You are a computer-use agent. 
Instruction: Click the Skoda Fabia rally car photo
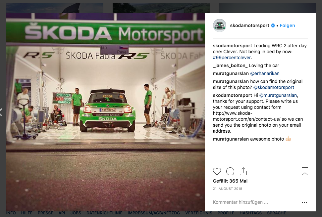coord(106,112)
